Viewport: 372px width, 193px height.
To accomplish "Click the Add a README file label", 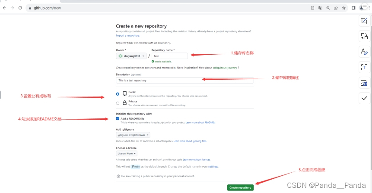I will point(132,119).
